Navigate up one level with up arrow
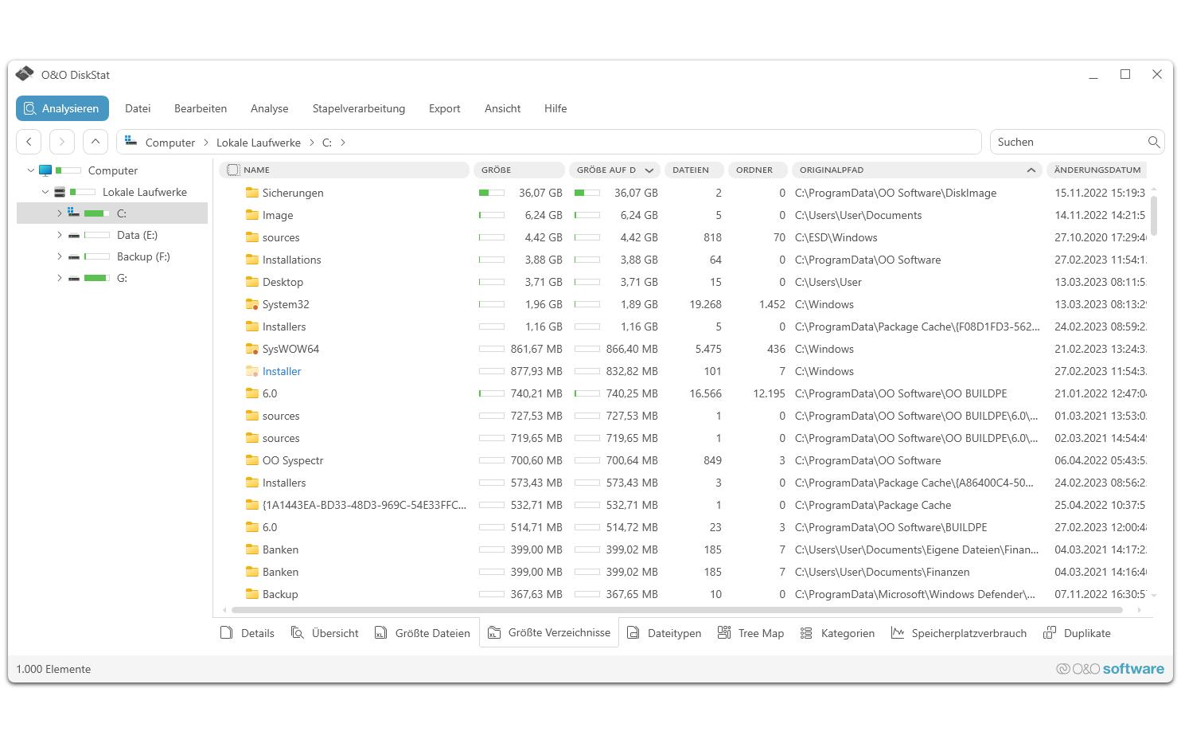 coord(95,142)
